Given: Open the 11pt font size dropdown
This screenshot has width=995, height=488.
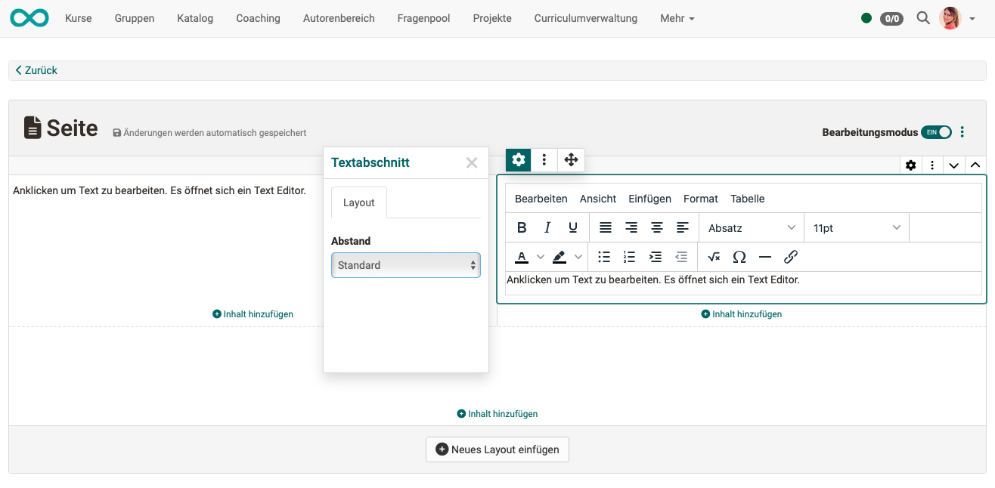Looking at the screenshot, I should point(856,227).
